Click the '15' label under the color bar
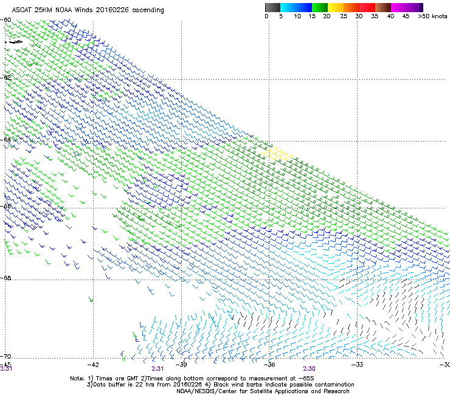 point(312,16)
